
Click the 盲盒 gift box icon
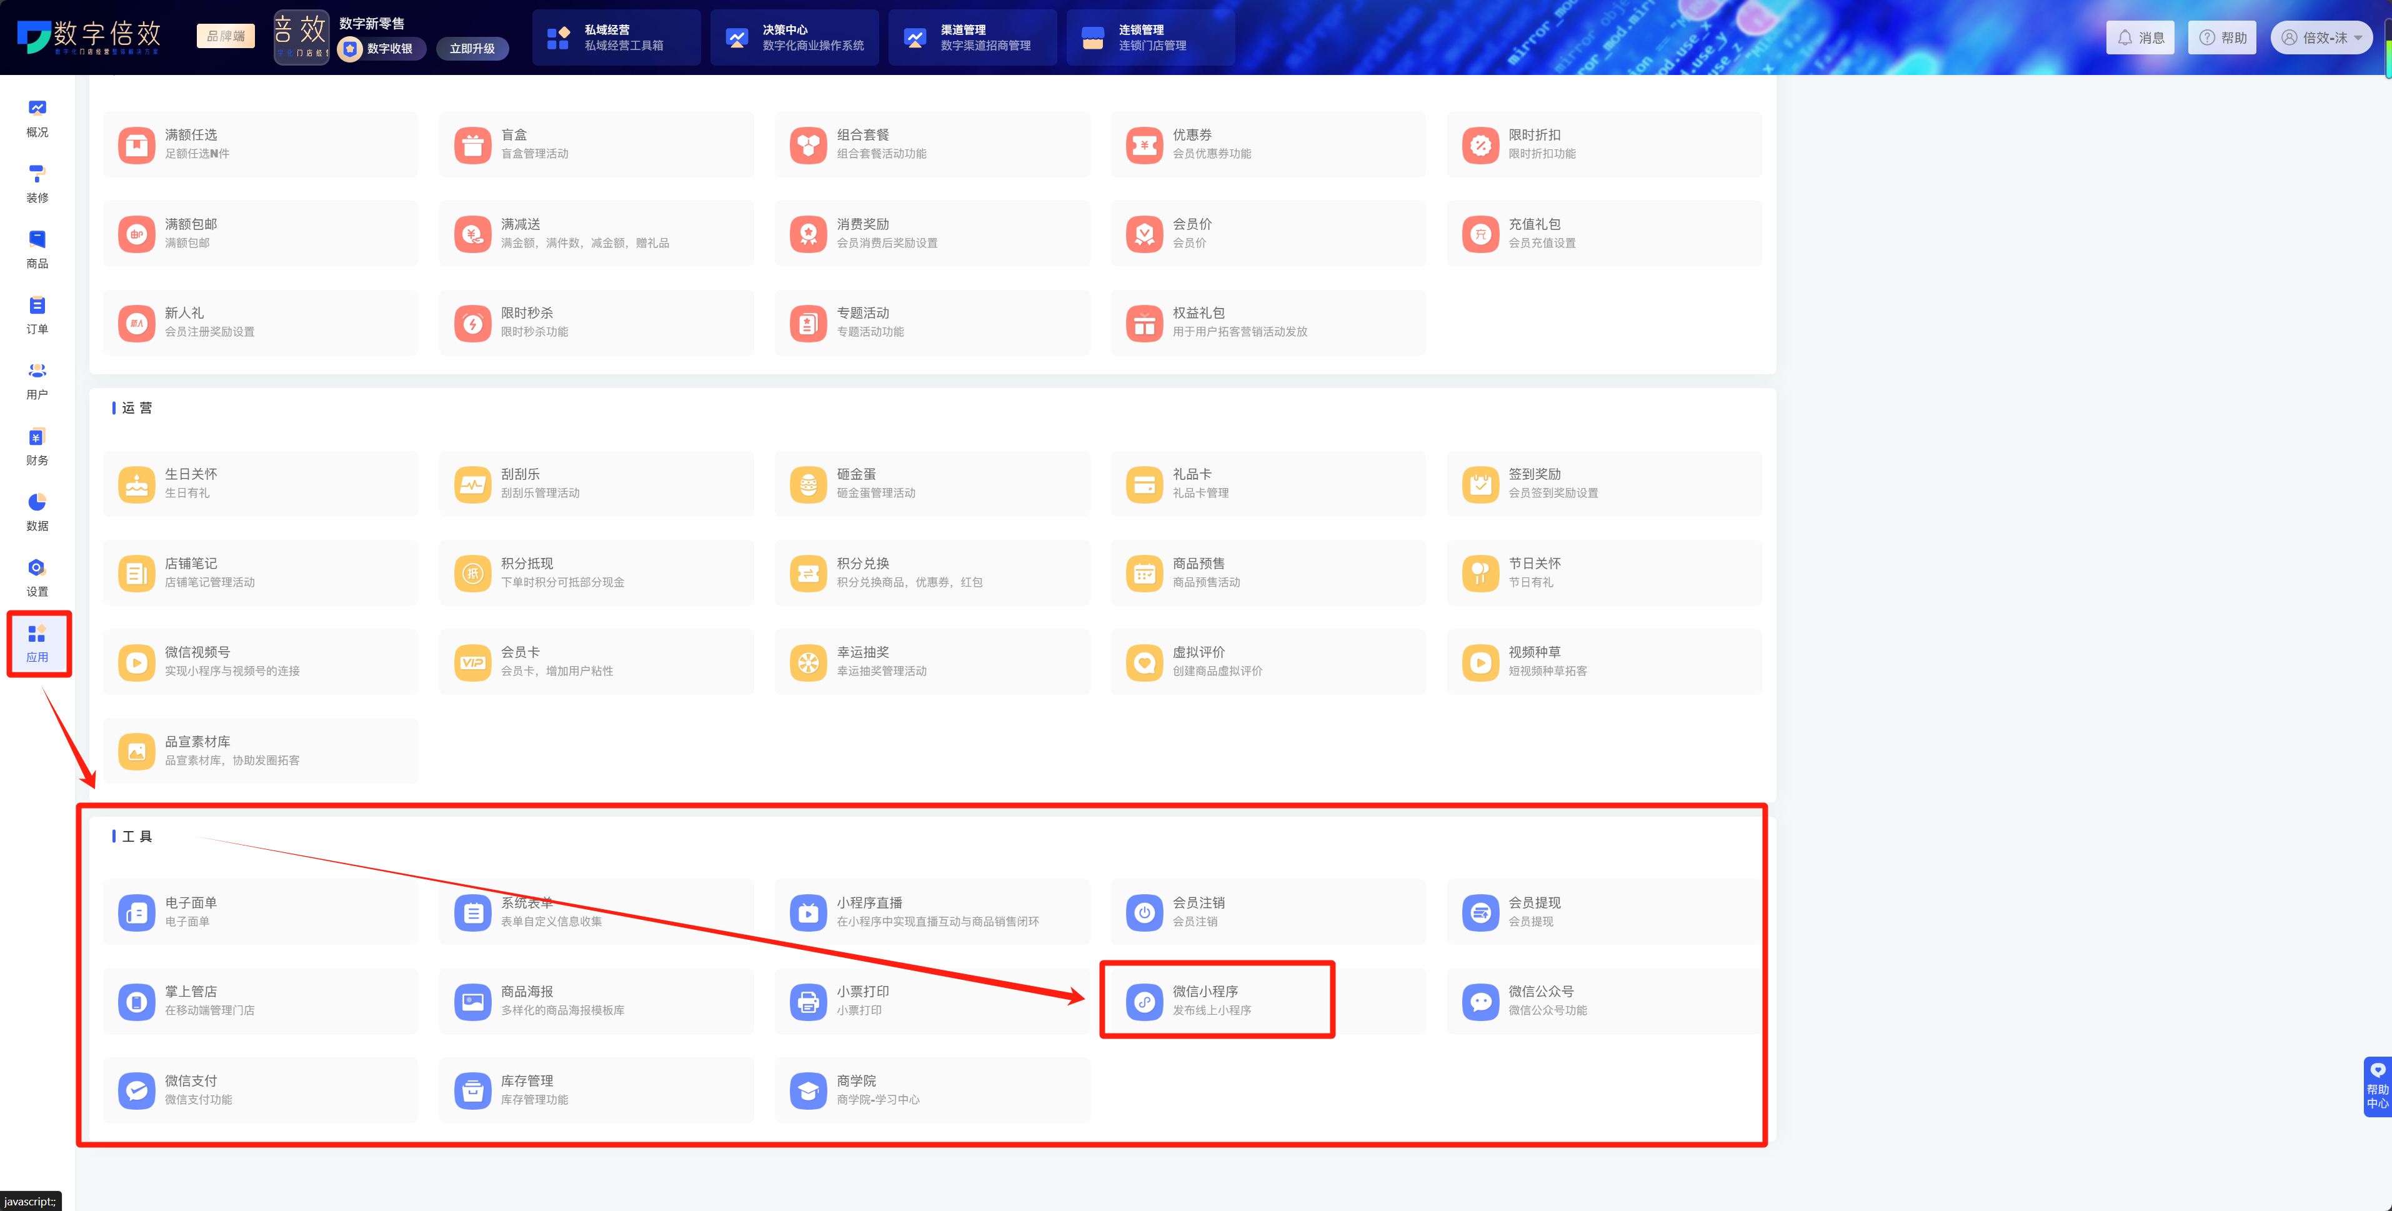pos(472,145)
